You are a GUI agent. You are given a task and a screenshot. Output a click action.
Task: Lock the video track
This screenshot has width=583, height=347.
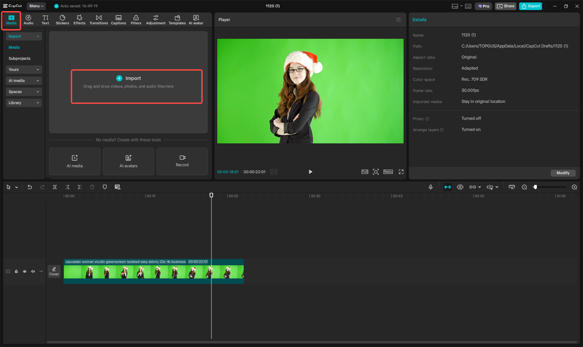coord(16,272)
